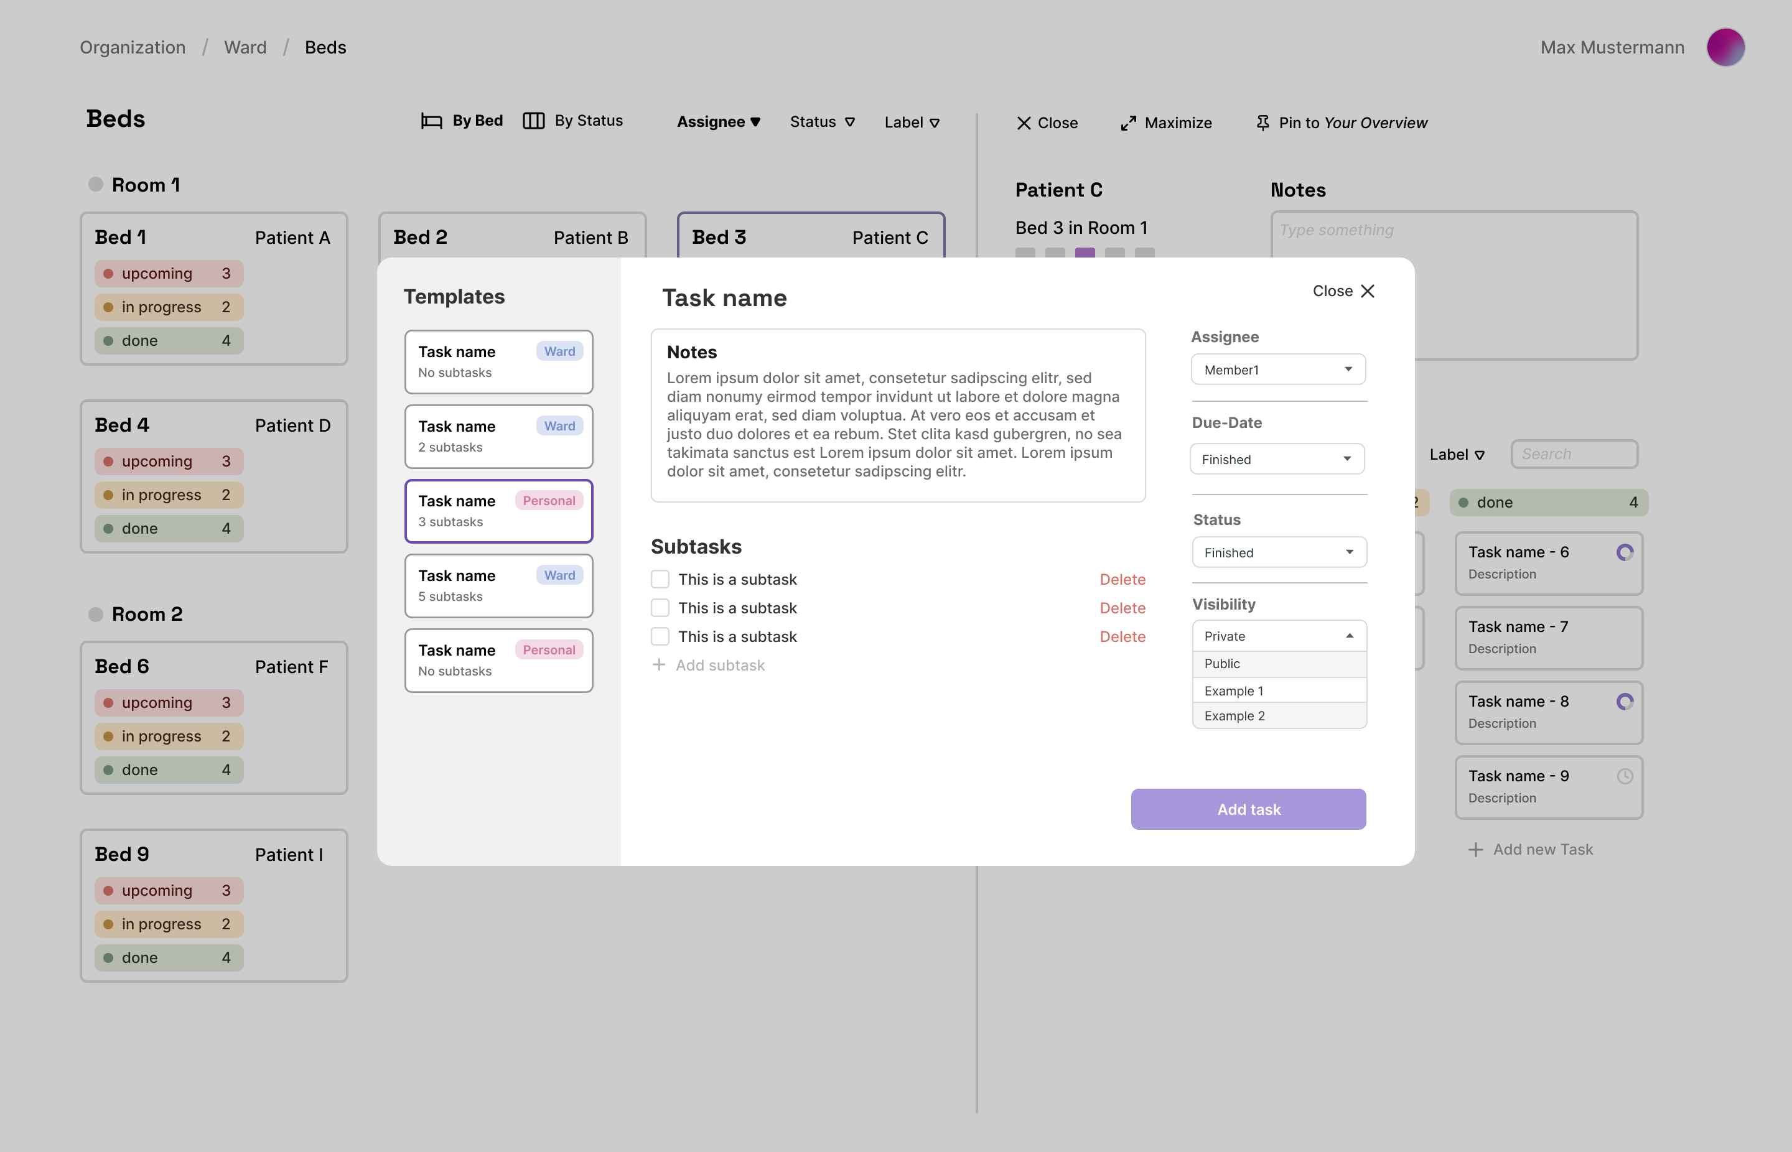Open the Assignee dropdown showing Member1
Image resolution: width=1792 pixels, height=1152 pixels.
point(1278,369)
